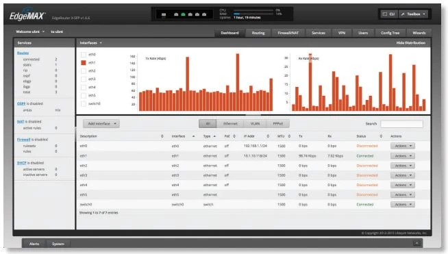Expand bottom panel with up arrow icon
Screen dimensions: 448x254
(416, 243)
